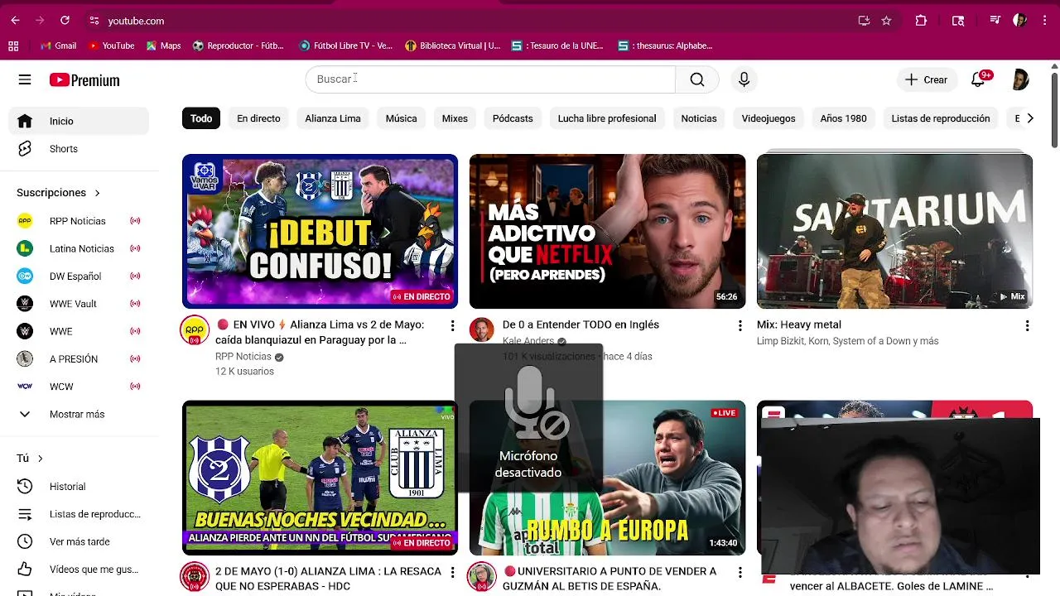Open WWE Vault subscription

(79, 304)
